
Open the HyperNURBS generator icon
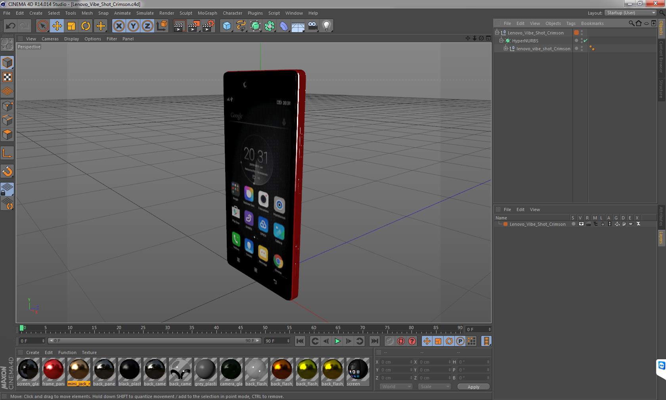click(x=255, y=26)
